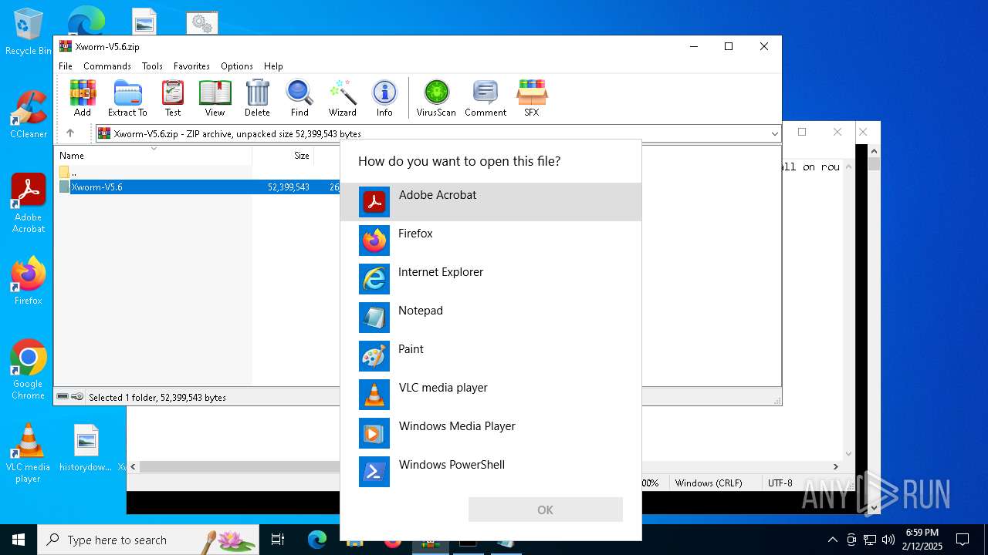Click UTF-8 in Notepad status bar
The image size is (988, 555).
780,483
